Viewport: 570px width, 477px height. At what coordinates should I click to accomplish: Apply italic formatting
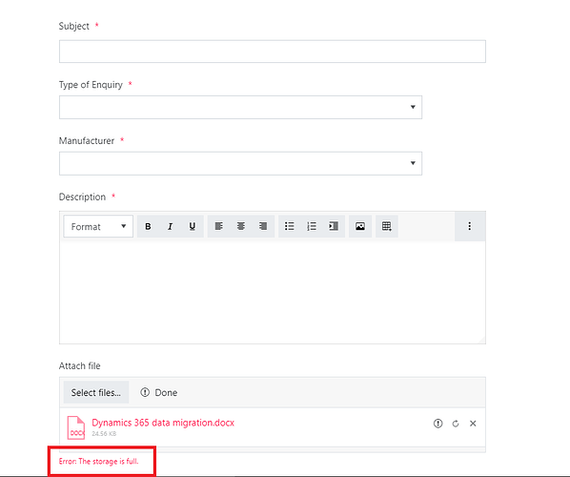[170, 226]
